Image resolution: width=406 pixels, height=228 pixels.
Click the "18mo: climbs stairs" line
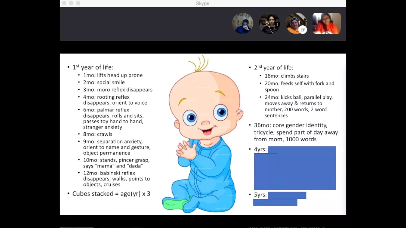point(287,76)
